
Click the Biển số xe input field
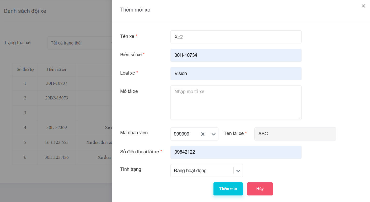tap(236, 55)
